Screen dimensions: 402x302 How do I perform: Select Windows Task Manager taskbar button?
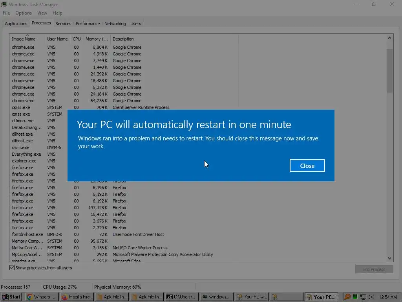217,297
